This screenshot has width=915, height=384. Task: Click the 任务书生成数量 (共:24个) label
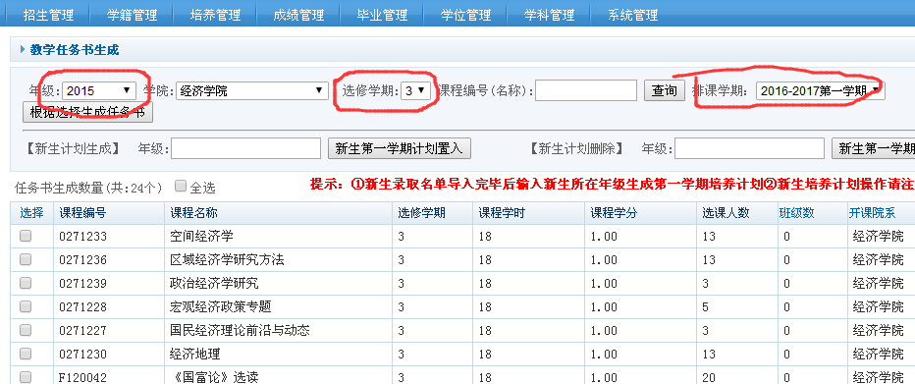(88, 188)
